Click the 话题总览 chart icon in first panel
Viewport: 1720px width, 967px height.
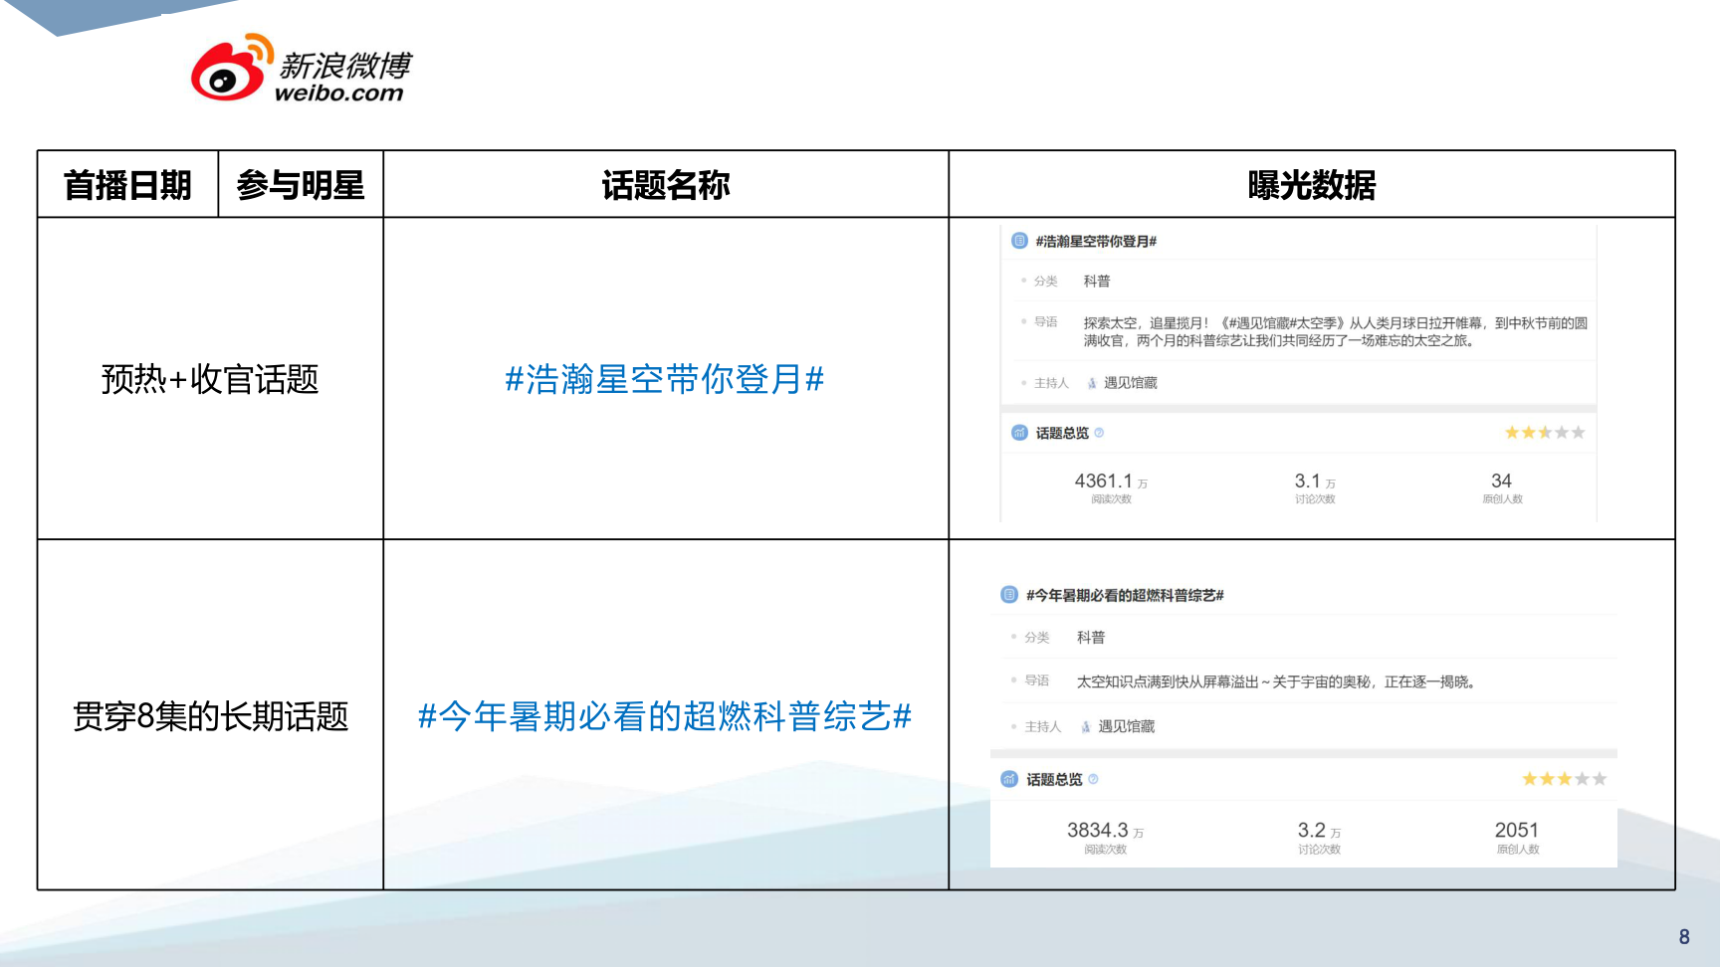(1019, 433)
